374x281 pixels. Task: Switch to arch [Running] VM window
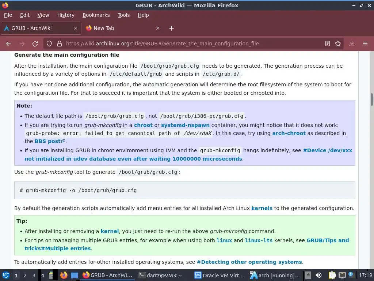tap(275, 275)
